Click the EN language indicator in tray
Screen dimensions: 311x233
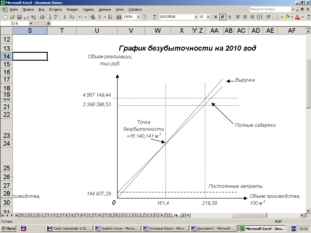294,229
